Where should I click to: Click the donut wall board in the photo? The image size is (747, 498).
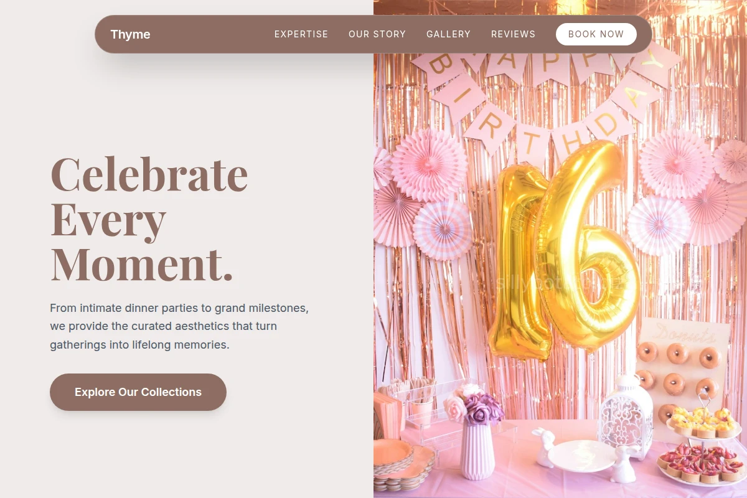(x=682, y=374)
